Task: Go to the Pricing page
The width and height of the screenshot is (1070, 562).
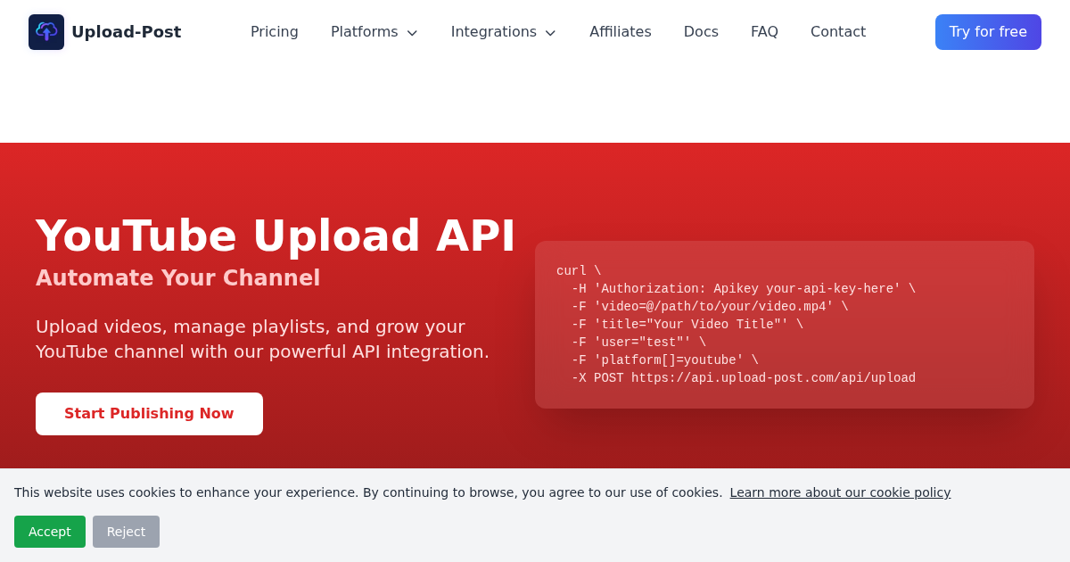Action: (274, 31)
